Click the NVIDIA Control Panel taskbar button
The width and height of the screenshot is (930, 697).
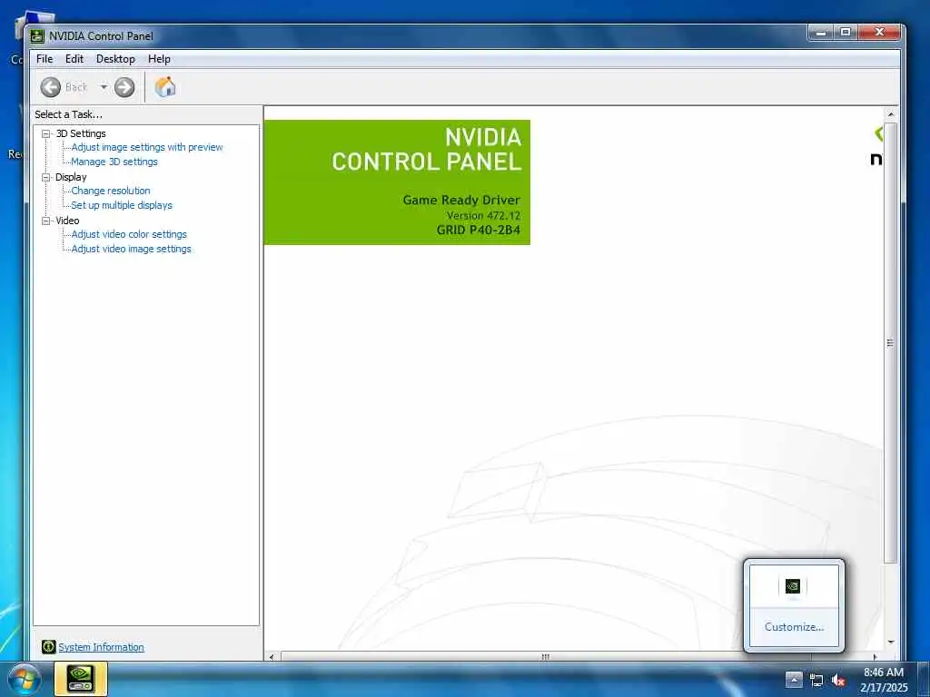(x=81, y=679)
